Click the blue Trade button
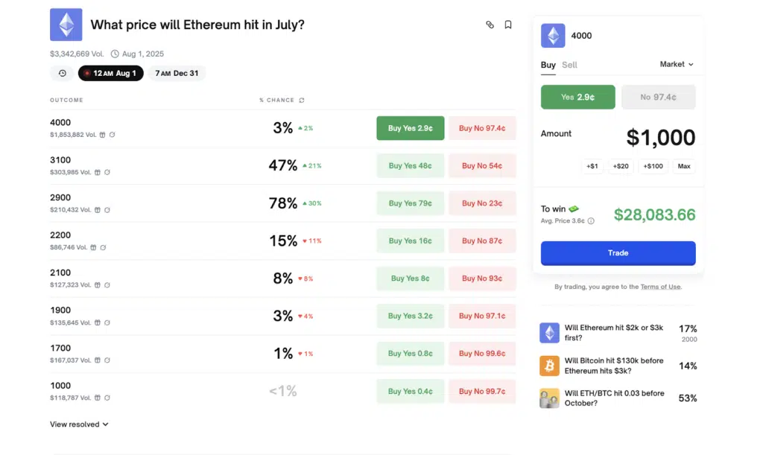Image resolution: width=763 pixels, height=455 pixels. click(x=618, y=253)
